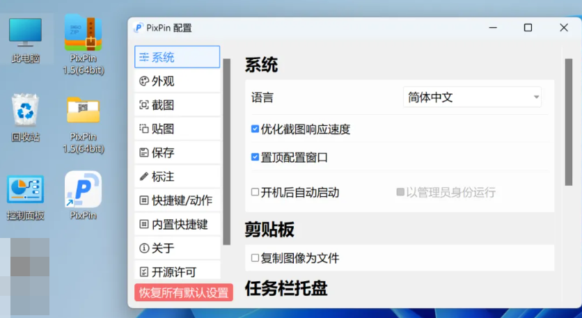Close the PixPin 配置 window

(564, 28)
